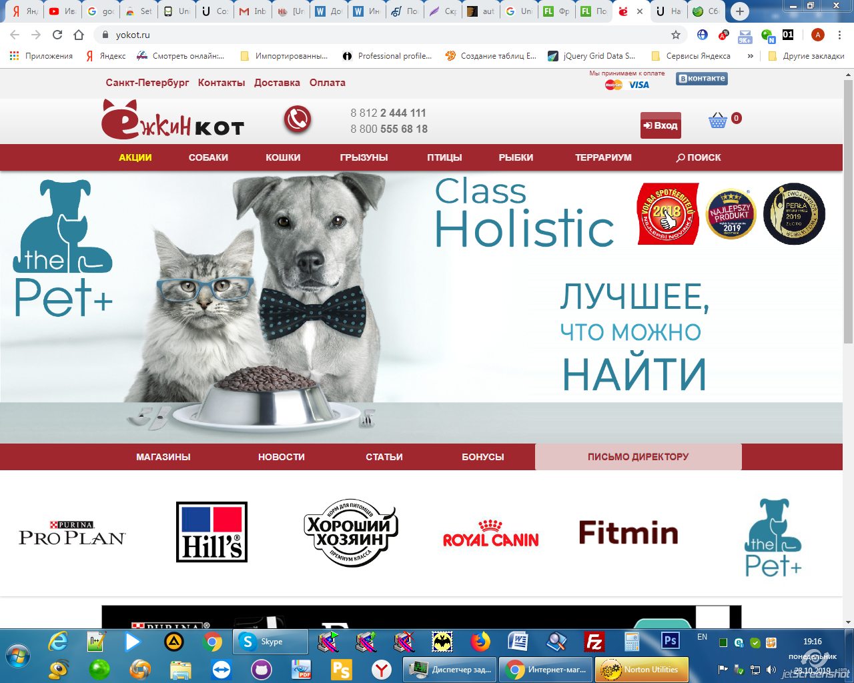Click the Hill's brand logo
This screenshot has width=854, height=683.
(x=212, y=532)
